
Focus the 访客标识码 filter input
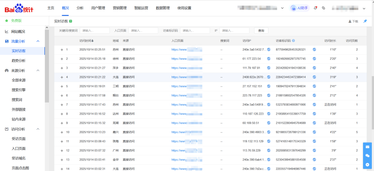(195, 31)
